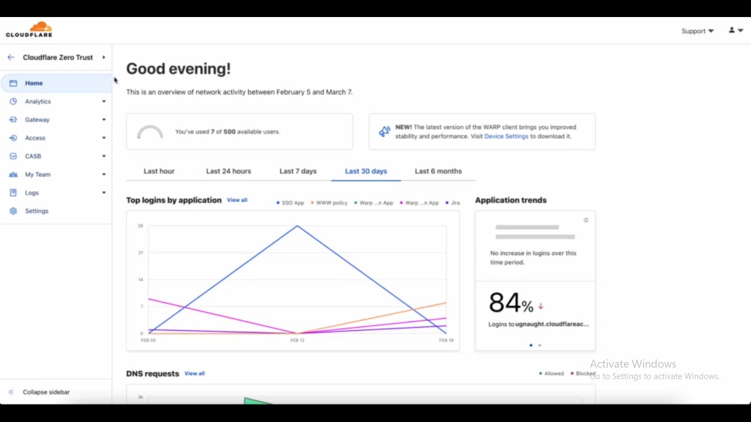Viewport: 751px width, 422px height.
Task: Open the user account profile icon
Action: point(732,30)
